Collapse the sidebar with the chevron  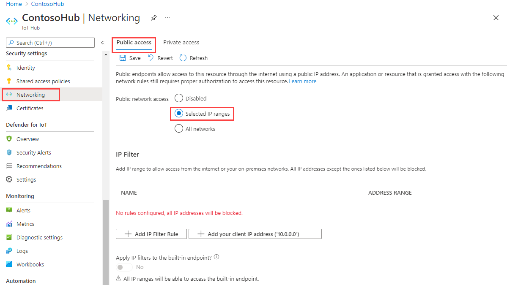coord(102,42)
